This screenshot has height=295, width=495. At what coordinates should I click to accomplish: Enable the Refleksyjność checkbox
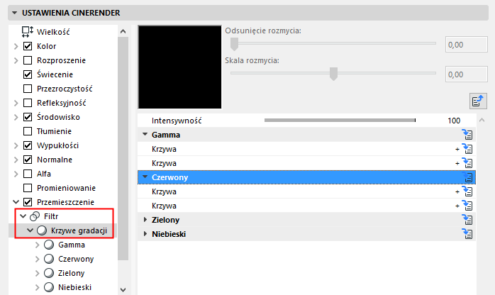point(28,103)
